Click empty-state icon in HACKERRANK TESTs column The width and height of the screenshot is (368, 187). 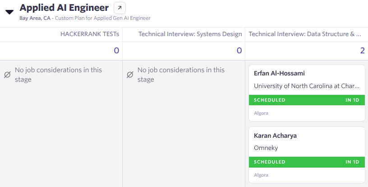[7, 75]
